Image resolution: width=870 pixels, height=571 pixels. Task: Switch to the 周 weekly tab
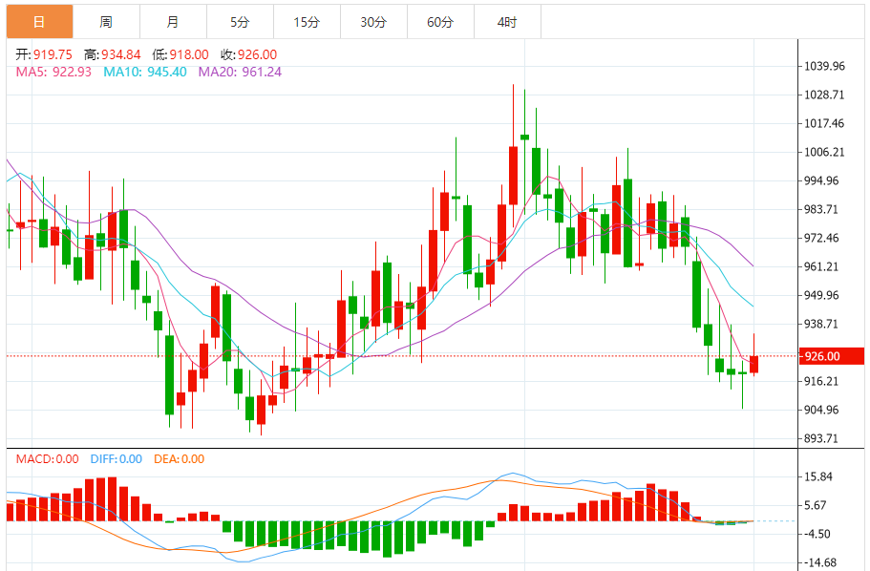[x=107, y=22]
